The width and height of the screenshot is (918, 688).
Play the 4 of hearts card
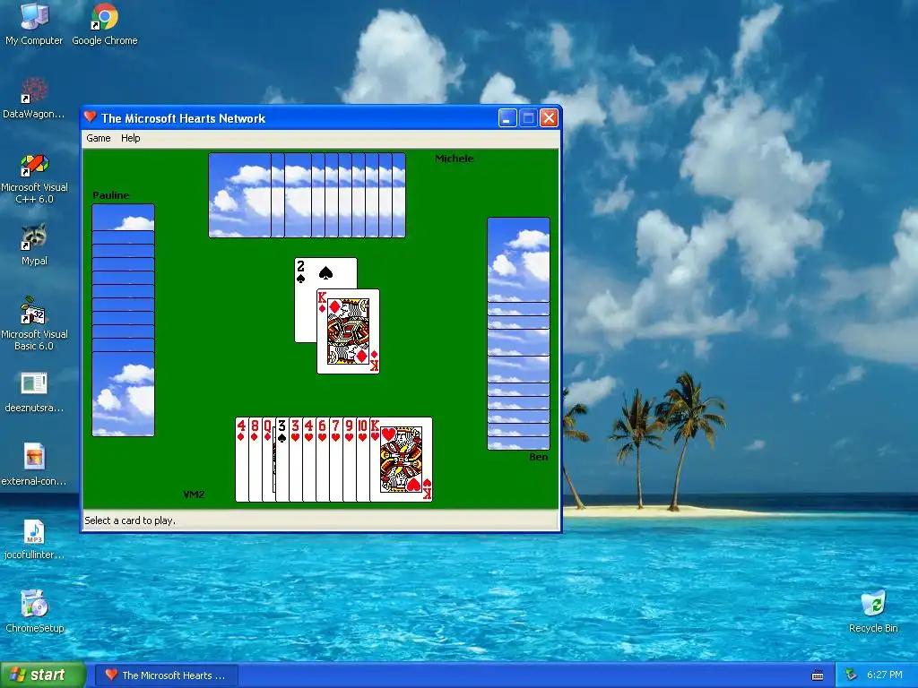coord(309,460)
